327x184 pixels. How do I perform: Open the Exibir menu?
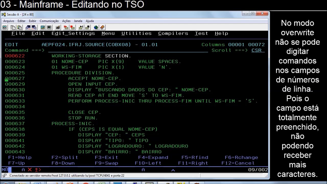(x=32, y=21)
